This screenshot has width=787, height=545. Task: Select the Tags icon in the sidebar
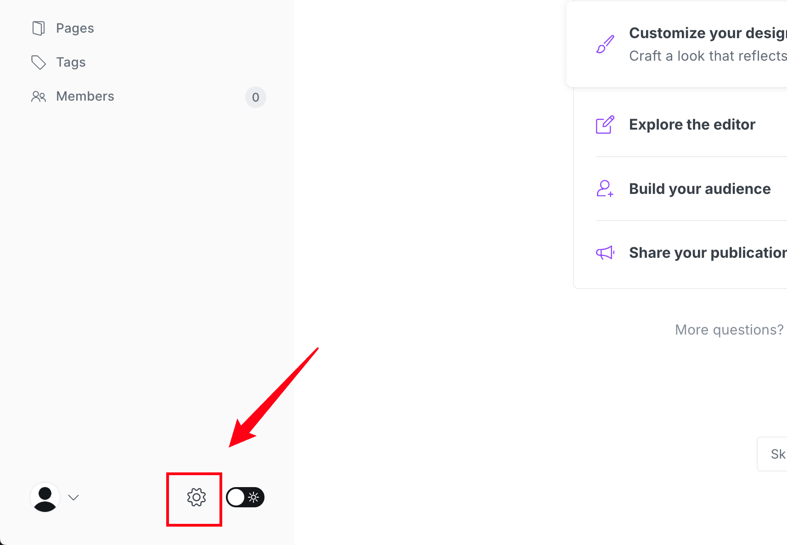[x=39, y=62]
